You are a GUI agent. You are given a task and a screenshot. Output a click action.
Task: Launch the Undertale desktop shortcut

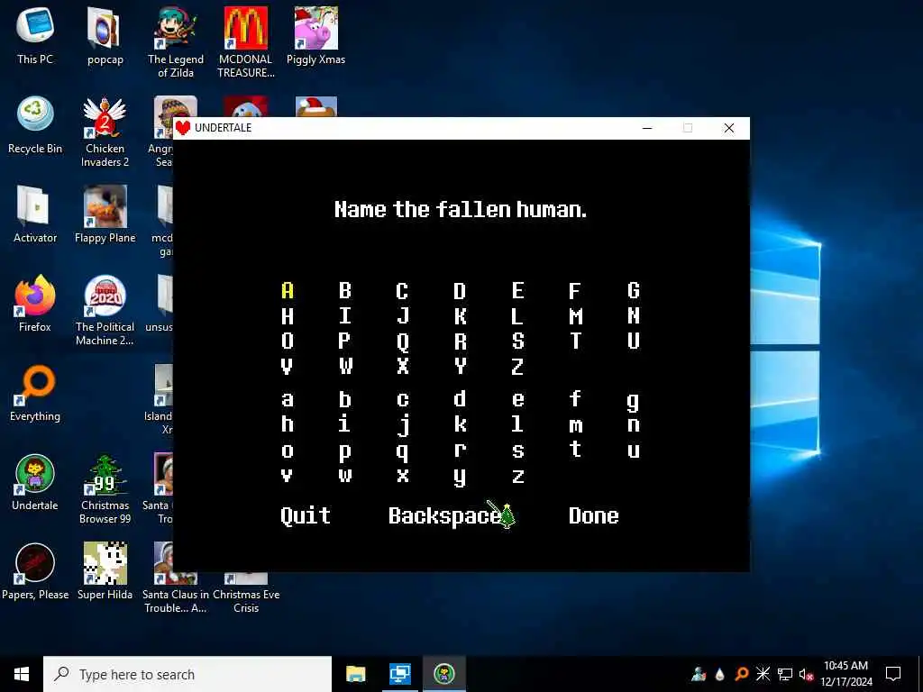pyautogui.click(x=35, y=482)
